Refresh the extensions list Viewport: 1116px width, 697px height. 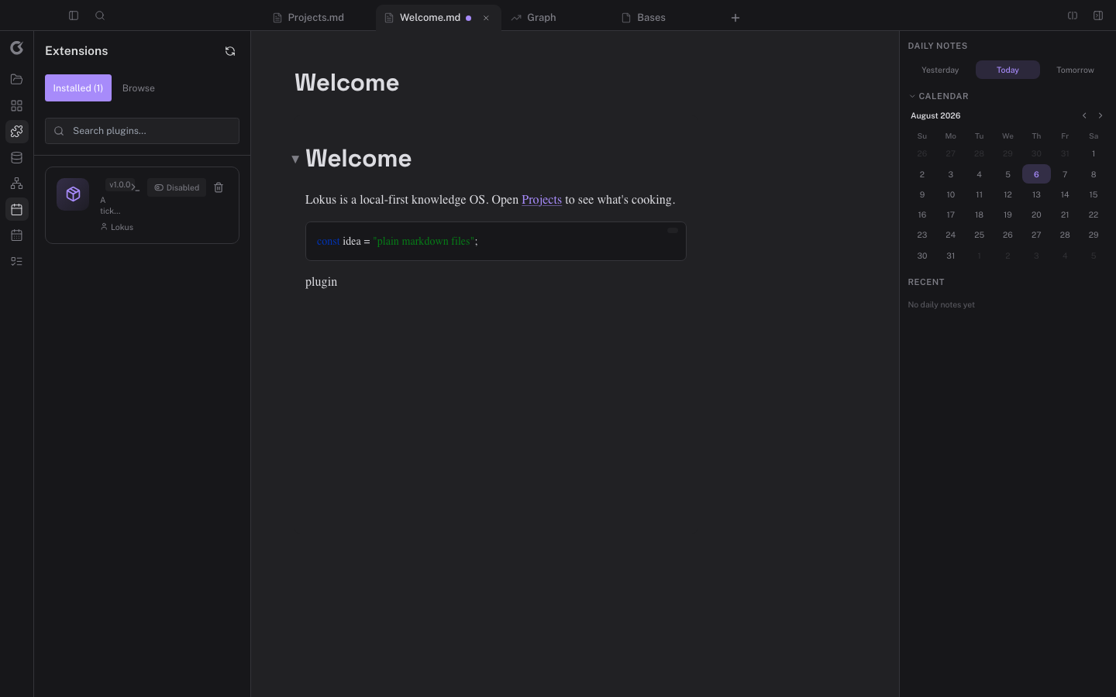(230, 51)
